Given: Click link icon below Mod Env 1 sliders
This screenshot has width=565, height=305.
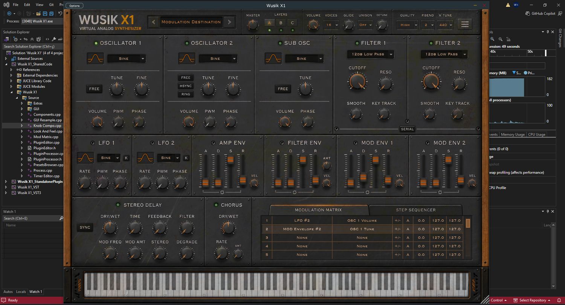Looking at the screenshot, I should [x=367, y=192].
